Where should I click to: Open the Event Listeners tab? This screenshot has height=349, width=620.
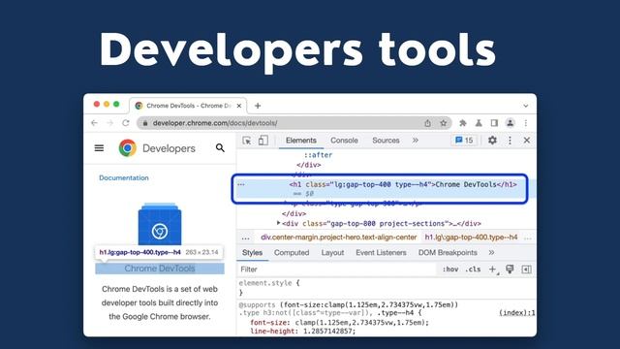[x=381, y=252]
